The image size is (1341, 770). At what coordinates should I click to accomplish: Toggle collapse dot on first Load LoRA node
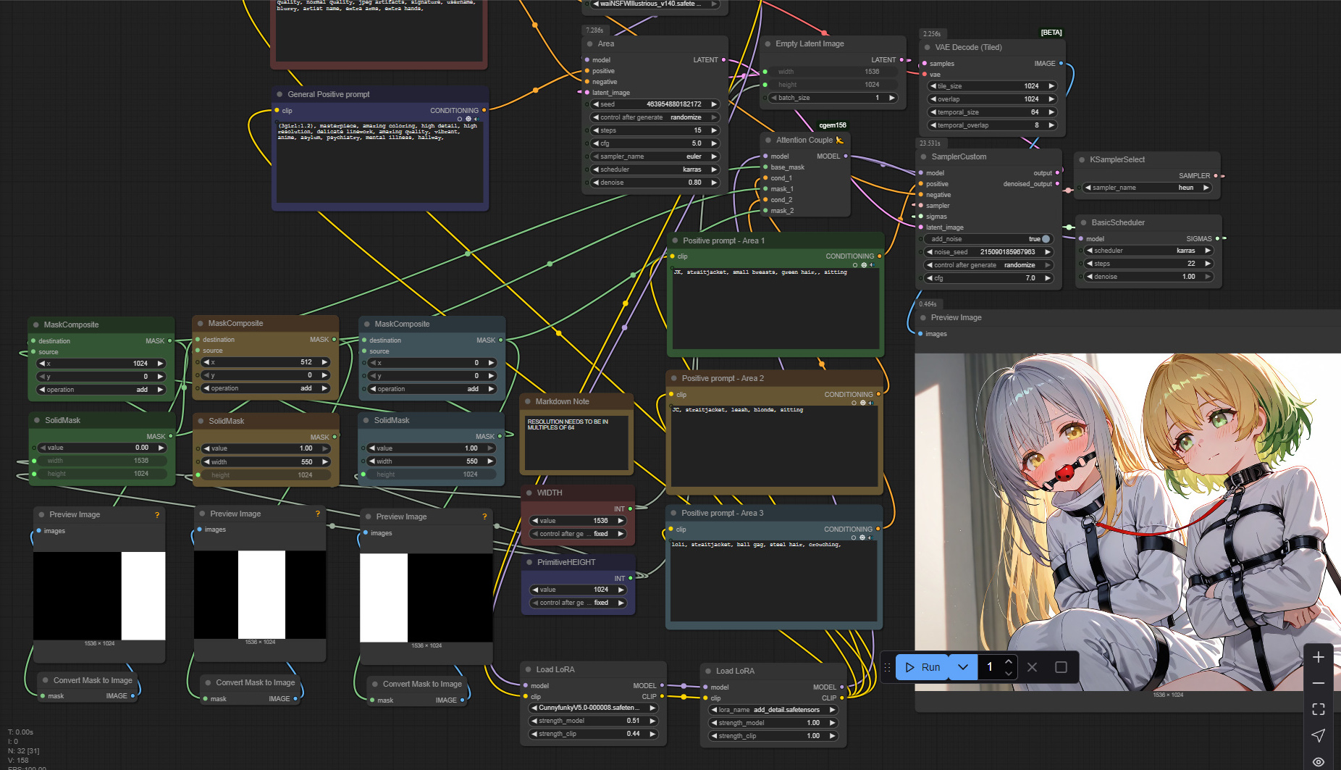click(x=528, y=669)
